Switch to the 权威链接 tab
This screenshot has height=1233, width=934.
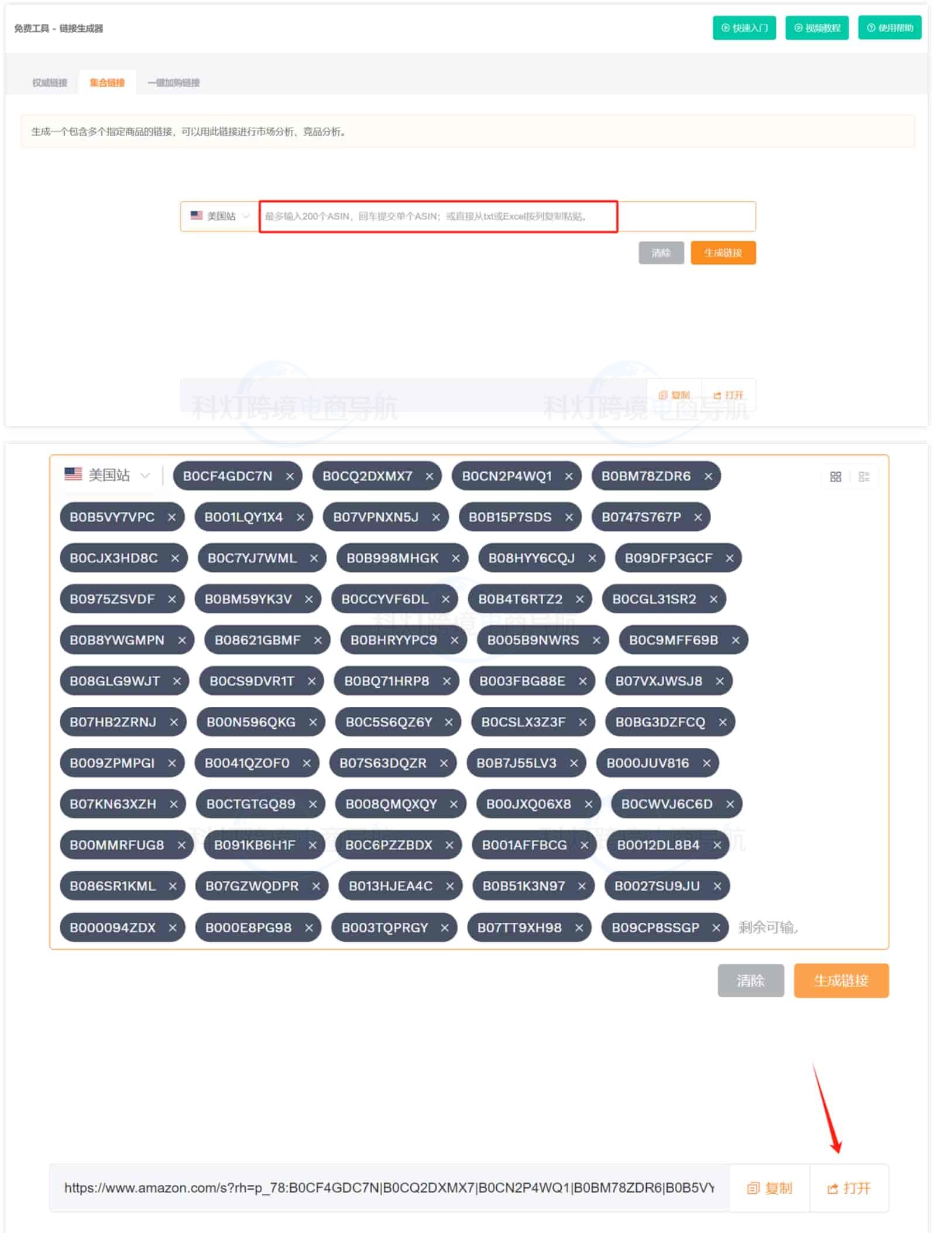(x=50, y=83)
